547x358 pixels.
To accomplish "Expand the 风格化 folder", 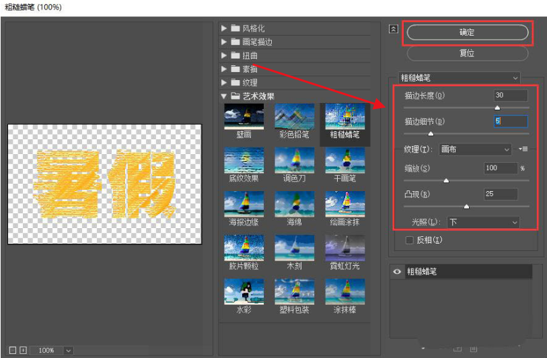I will point(224,28).
